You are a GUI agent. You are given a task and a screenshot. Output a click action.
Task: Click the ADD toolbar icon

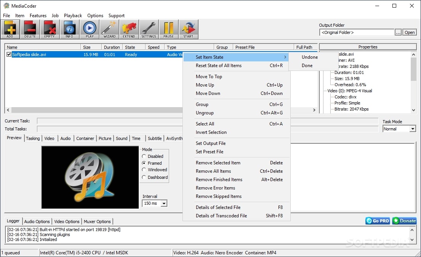(x=10, y=29)
